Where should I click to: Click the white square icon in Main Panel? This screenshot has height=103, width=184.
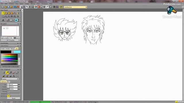click(x=11, y=20)
